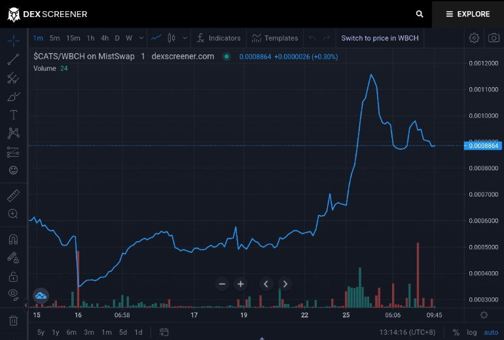Switch to the 15m interval
Image resolution: width=504 pixels, height=340 pixels.
(73, 38)
